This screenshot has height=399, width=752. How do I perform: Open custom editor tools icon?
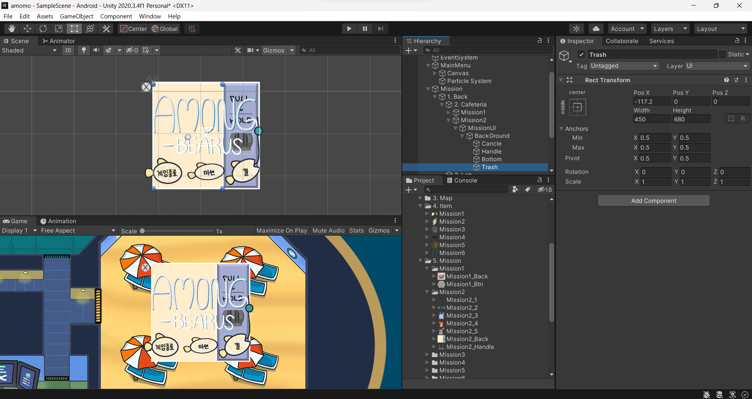tap(106, 29)
